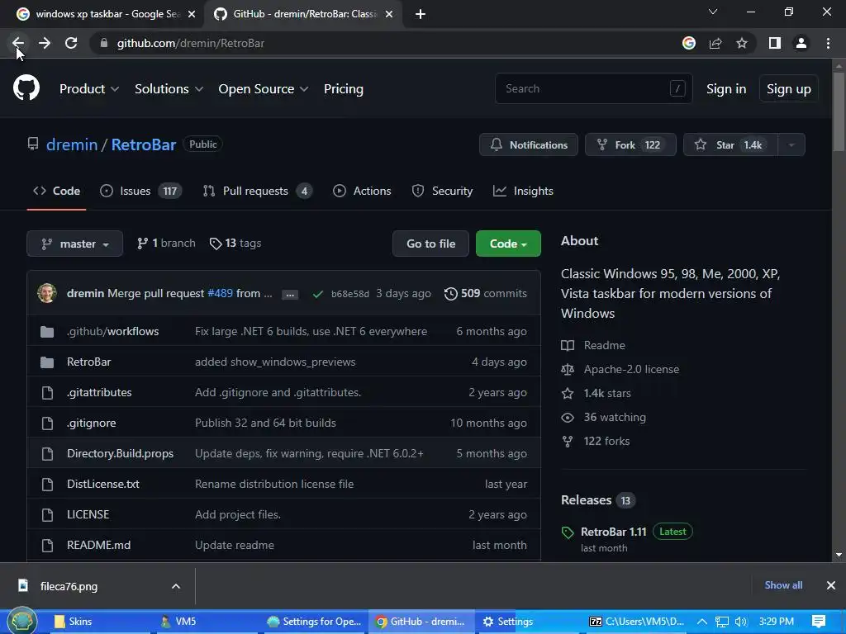Open a new browser tab

(421, 14)
